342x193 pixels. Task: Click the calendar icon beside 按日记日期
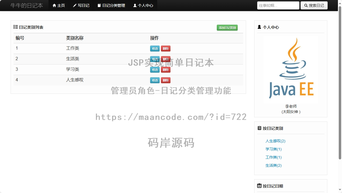point(259,186)
